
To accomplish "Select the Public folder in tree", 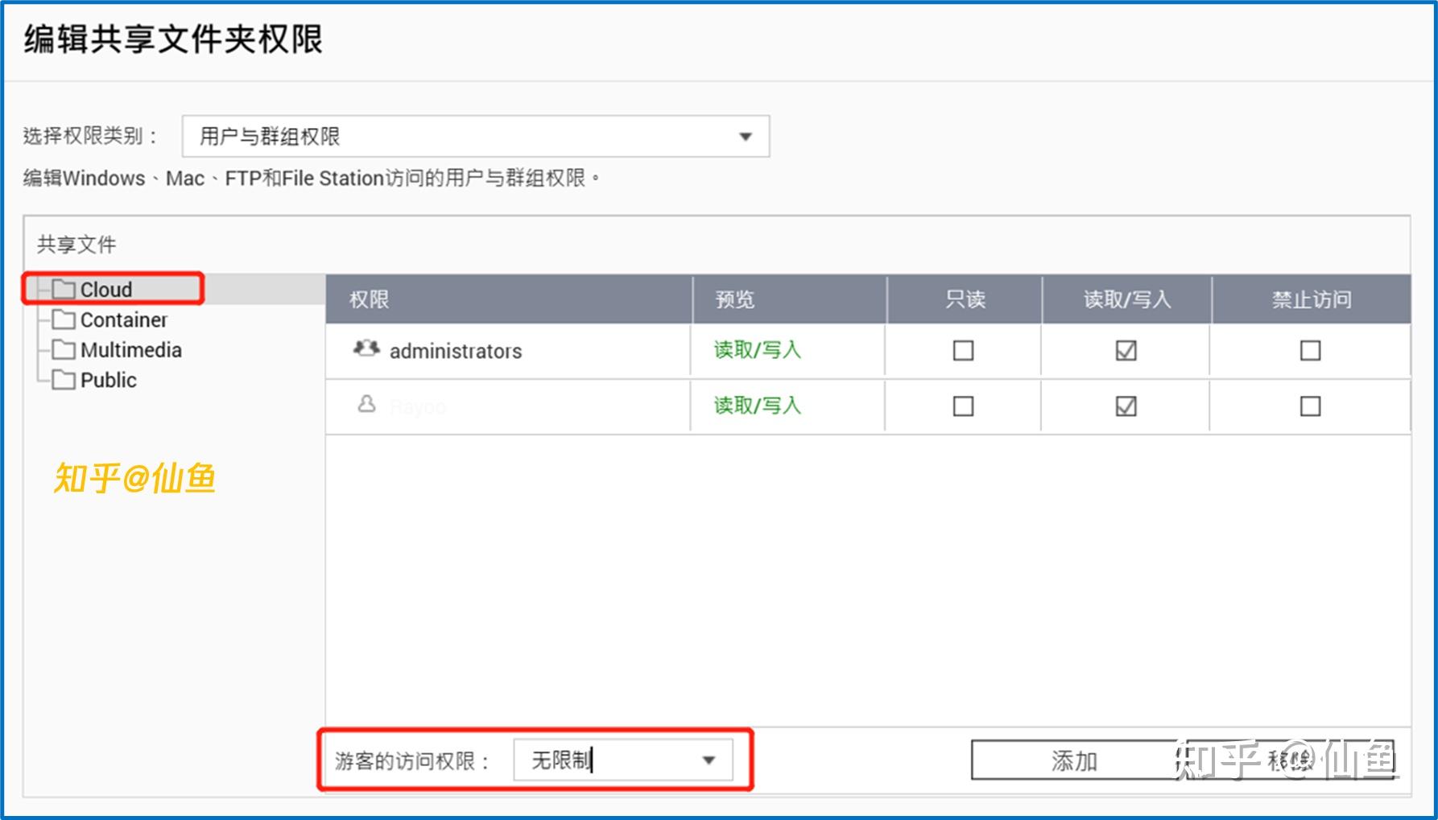I will 108,379.
